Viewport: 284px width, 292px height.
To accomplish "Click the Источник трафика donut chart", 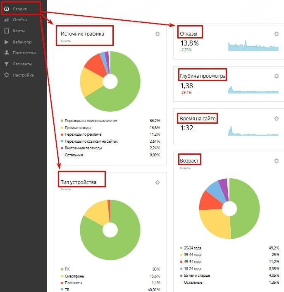I will (x=110, y=81).
